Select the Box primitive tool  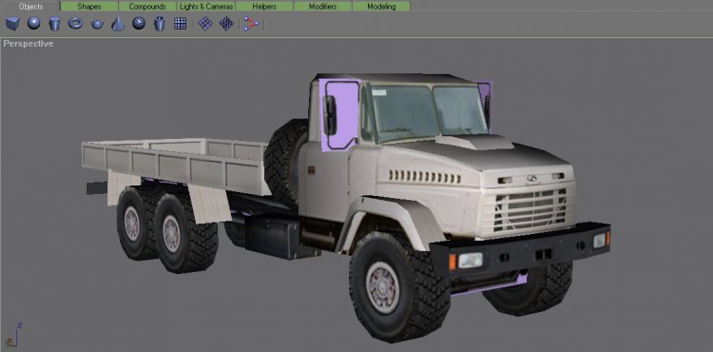(12, 23)
